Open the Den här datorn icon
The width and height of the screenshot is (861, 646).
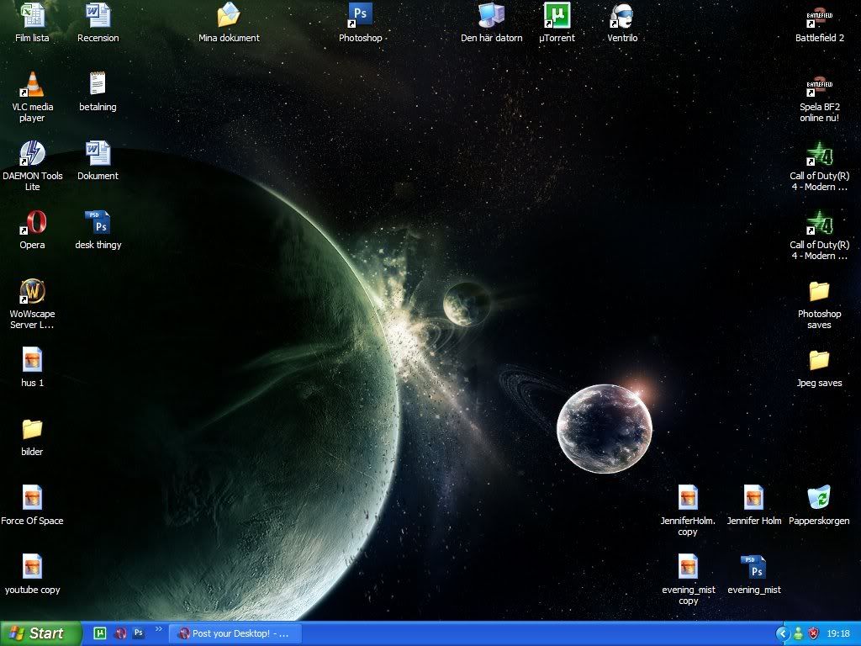[491, 15]
